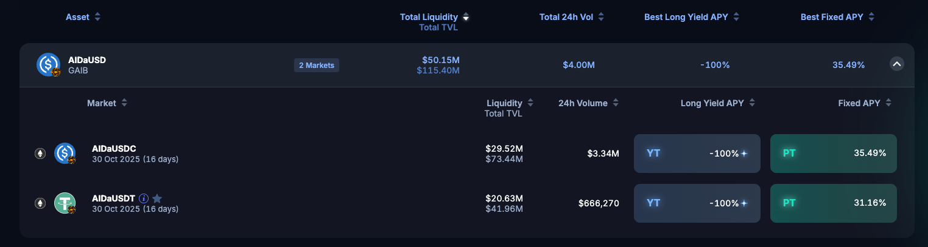Sort markets by Liquidity column
Screen dimensions: 928x247
[x=530, y=103]
